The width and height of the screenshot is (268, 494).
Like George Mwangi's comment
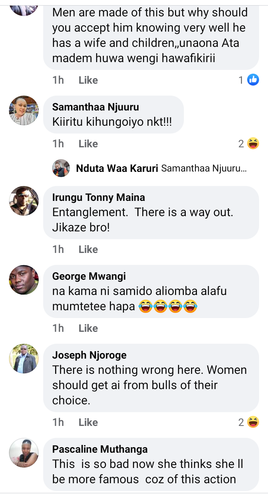[x=88, y=328]
